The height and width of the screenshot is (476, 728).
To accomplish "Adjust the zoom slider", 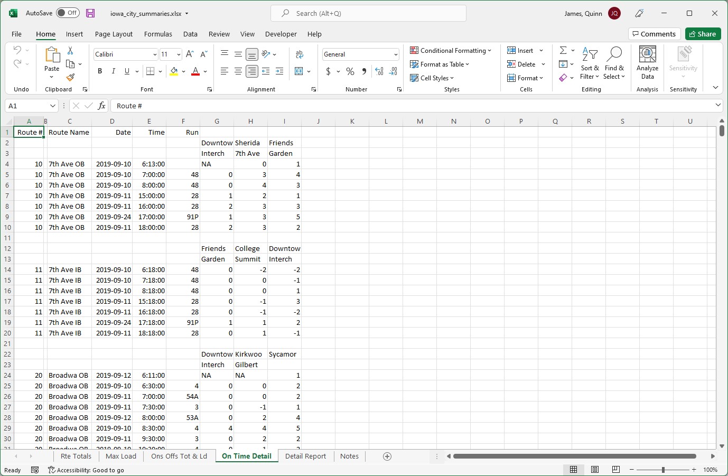I will point(663,469).
